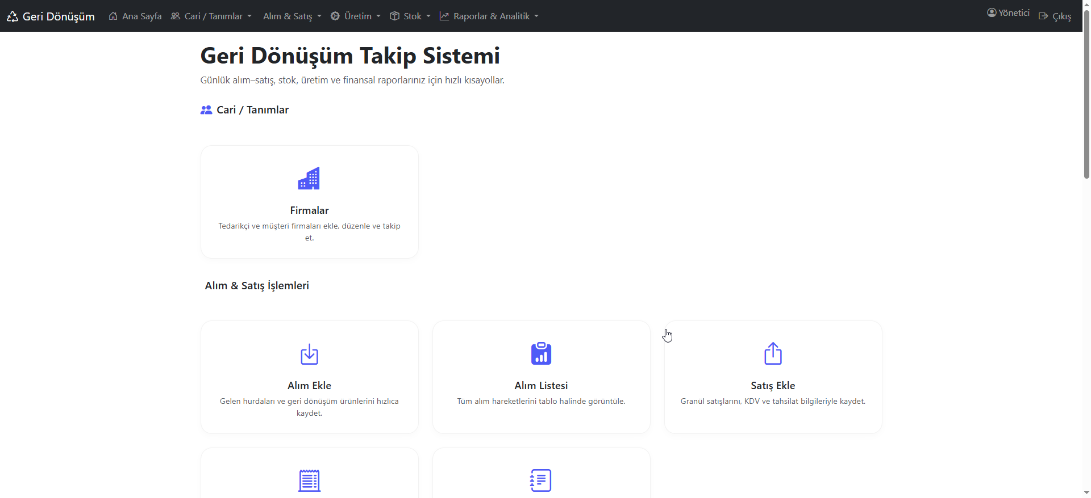
Task: Click the house icon beside Ana Sayfa
Action: point(113,16)
